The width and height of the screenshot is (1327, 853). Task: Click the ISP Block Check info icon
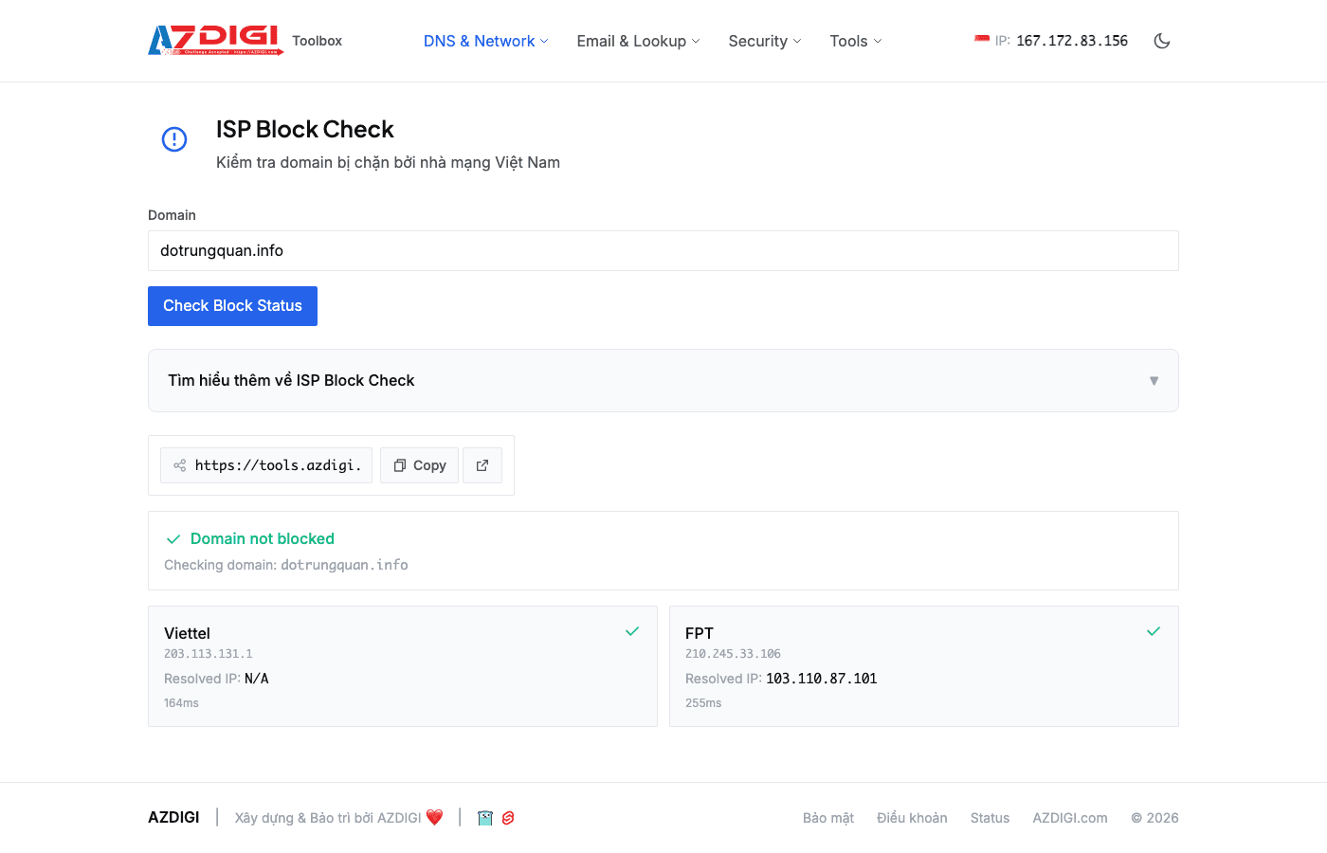click(174, 139)
